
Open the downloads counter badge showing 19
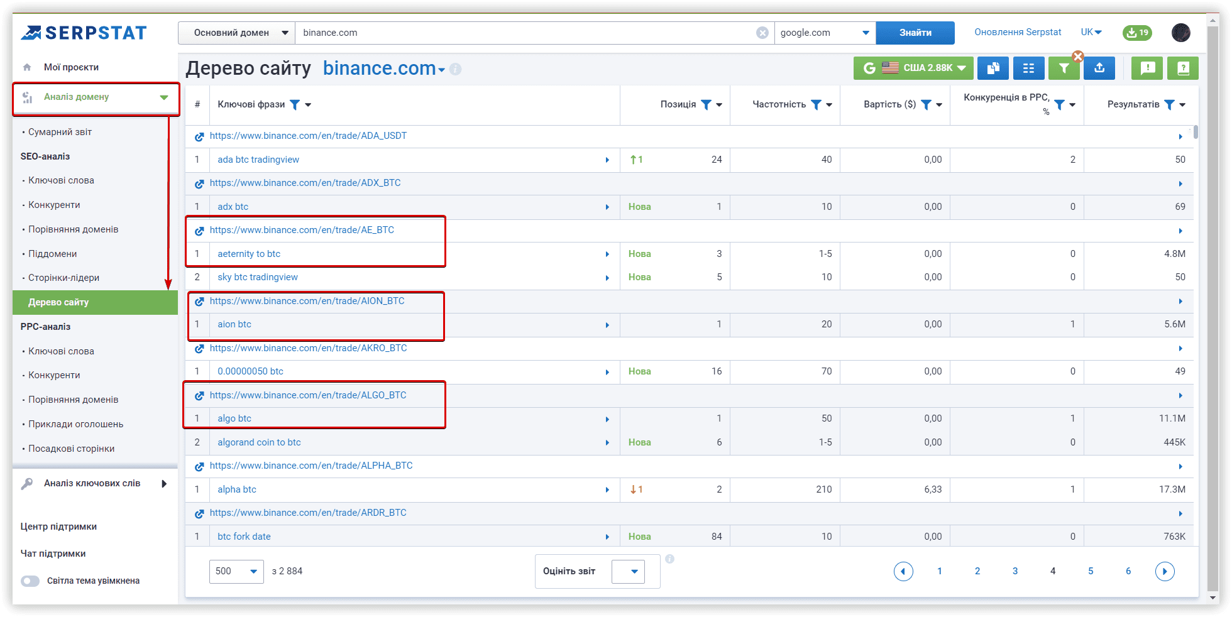(1137, 33)
